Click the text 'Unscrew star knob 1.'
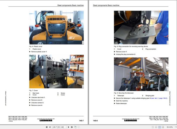The width and height of the screenshot is (177, 129). click(38, 97)
